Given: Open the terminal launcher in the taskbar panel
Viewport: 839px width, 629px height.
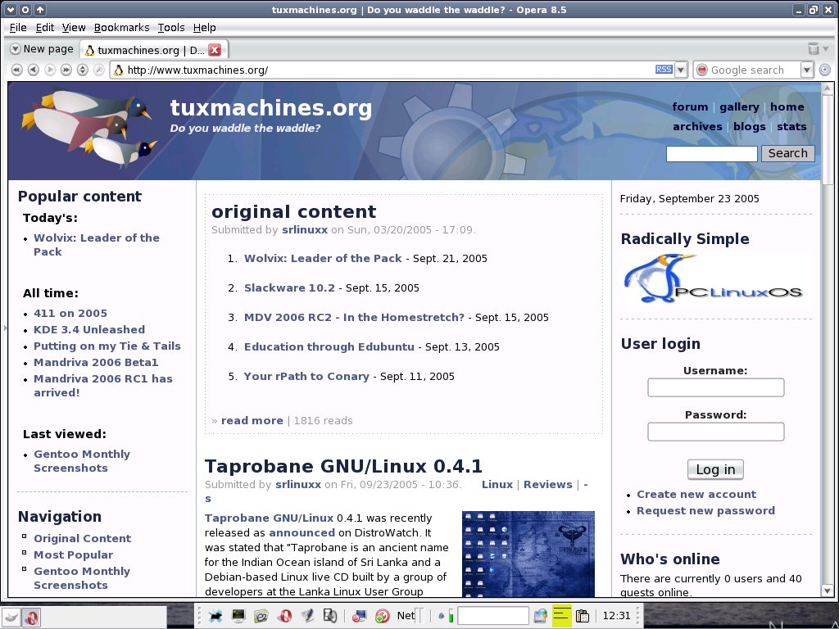Looking at the screenshot, I should (x=238, y=616).
